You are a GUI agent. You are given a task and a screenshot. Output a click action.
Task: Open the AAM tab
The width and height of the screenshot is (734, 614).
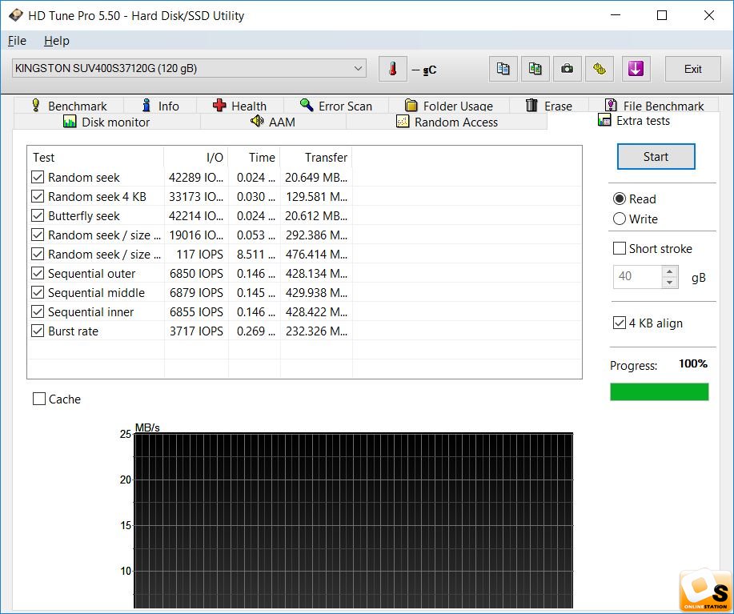click(x=273, y=122)
